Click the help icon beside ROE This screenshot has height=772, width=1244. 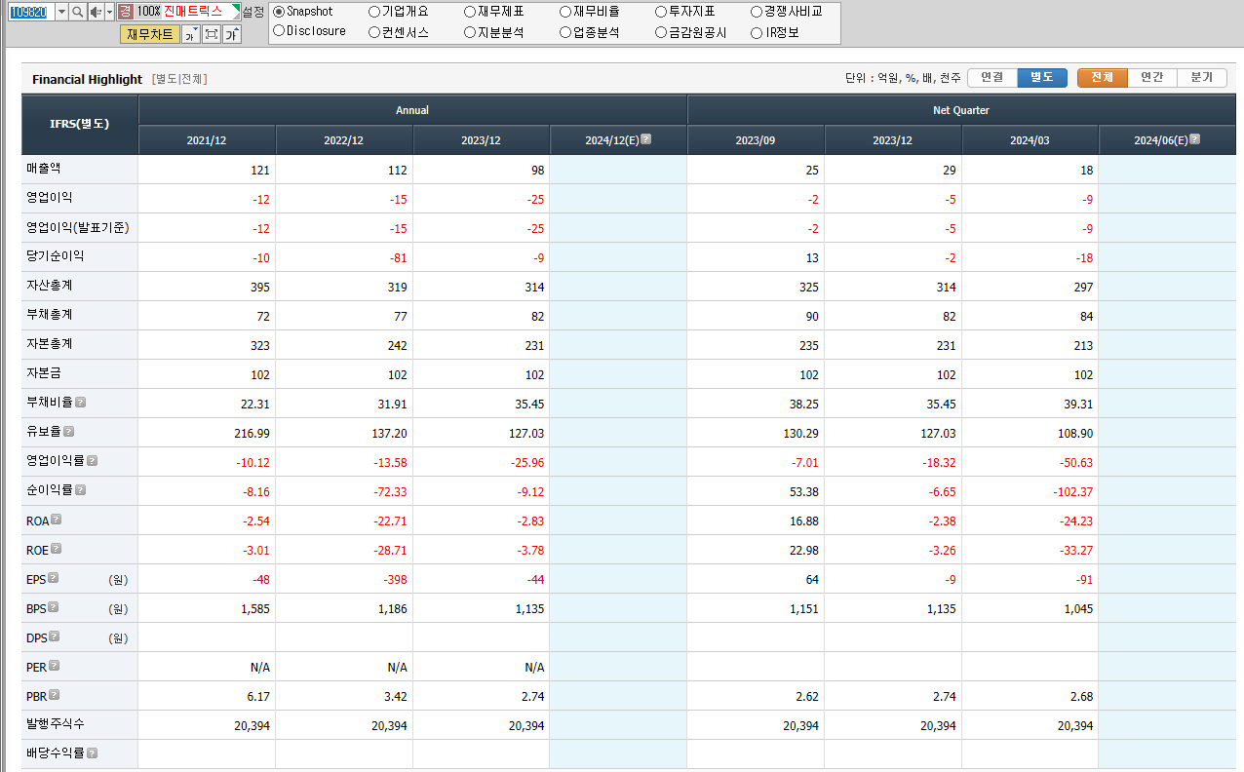pos(57,549)
